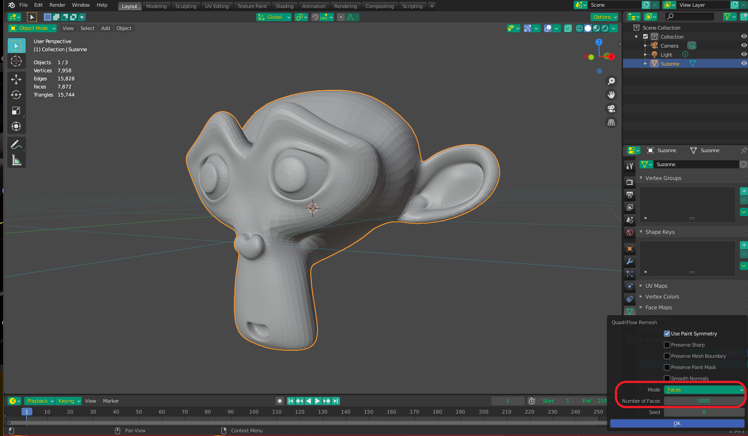
Task: Adjust the Number of Faces field
Action: [704, 401]
